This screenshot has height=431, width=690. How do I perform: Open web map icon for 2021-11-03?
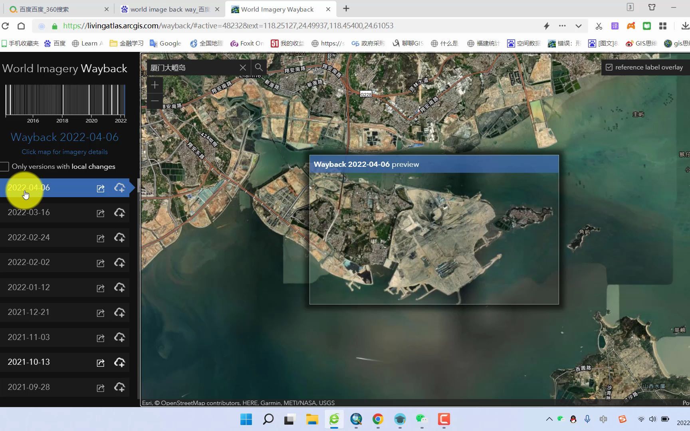[x=101, y=338]
